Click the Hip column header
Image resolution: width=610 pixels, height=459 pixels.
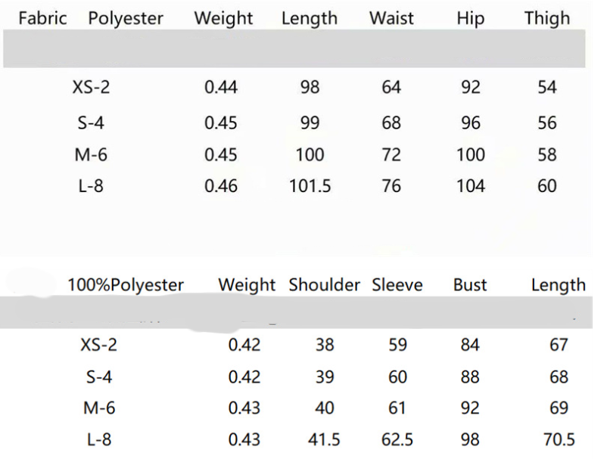[x=470, y=19]
